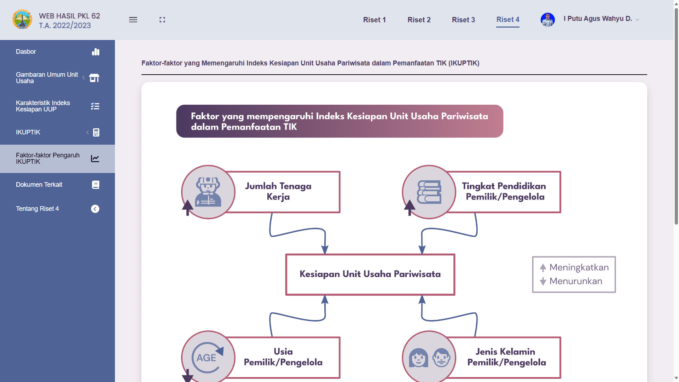This screenshot has height=382, width=679.
Task: Open Riset 2 tab
Action: pos(419,20)
